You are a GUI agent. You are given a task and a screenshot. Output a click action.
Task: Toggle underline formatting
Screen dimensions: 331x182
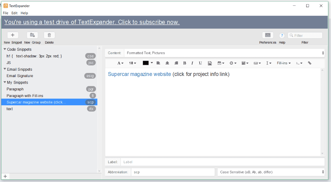tap(200, 63)
